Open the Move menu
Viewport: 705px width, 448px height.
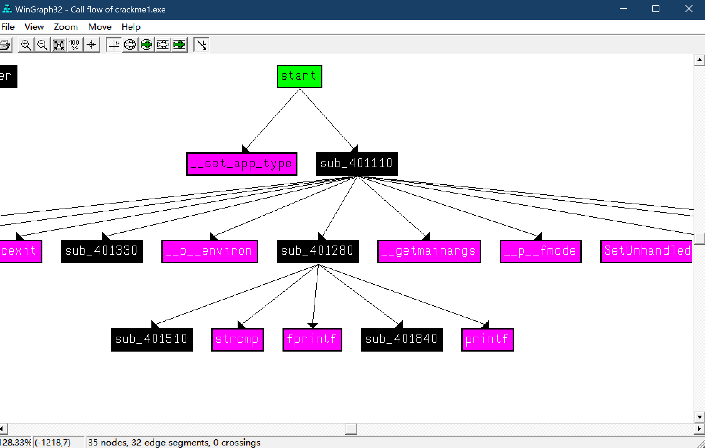pos(100,27)
